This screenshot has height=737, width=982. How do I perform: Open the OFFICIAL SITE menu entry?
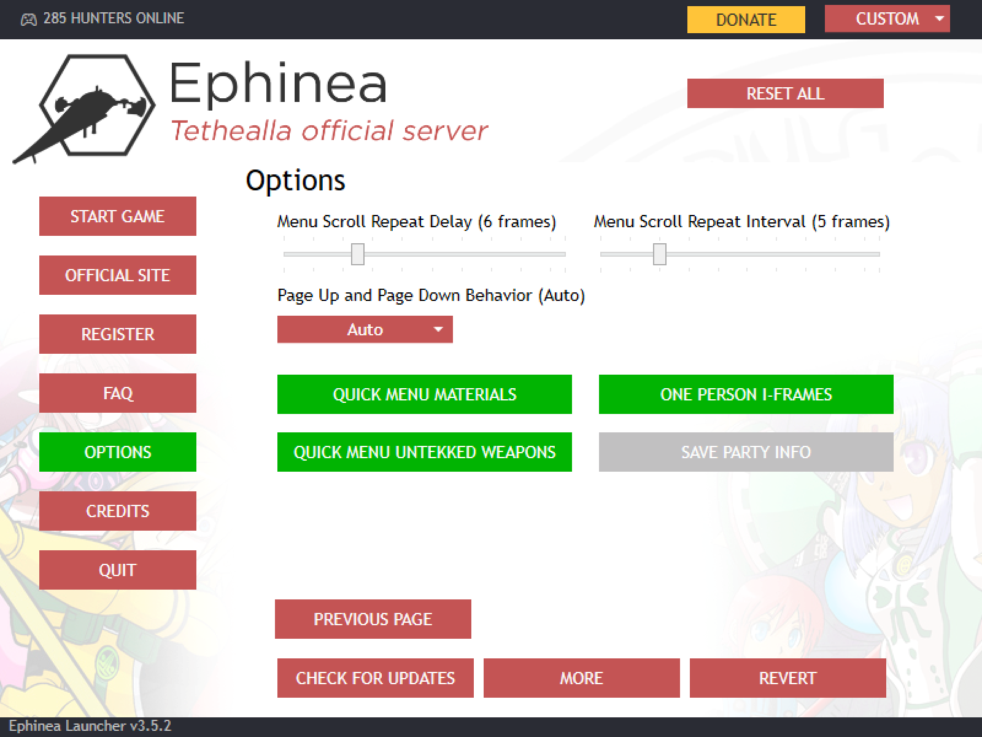click(118, 275)
